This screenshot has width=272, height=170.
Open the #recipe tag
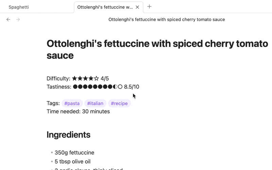[119, 103]
